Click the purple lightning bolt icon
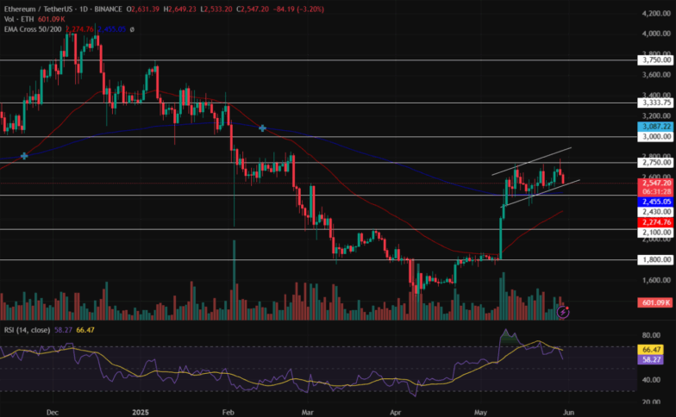The image size is (676, 417). 563,312
